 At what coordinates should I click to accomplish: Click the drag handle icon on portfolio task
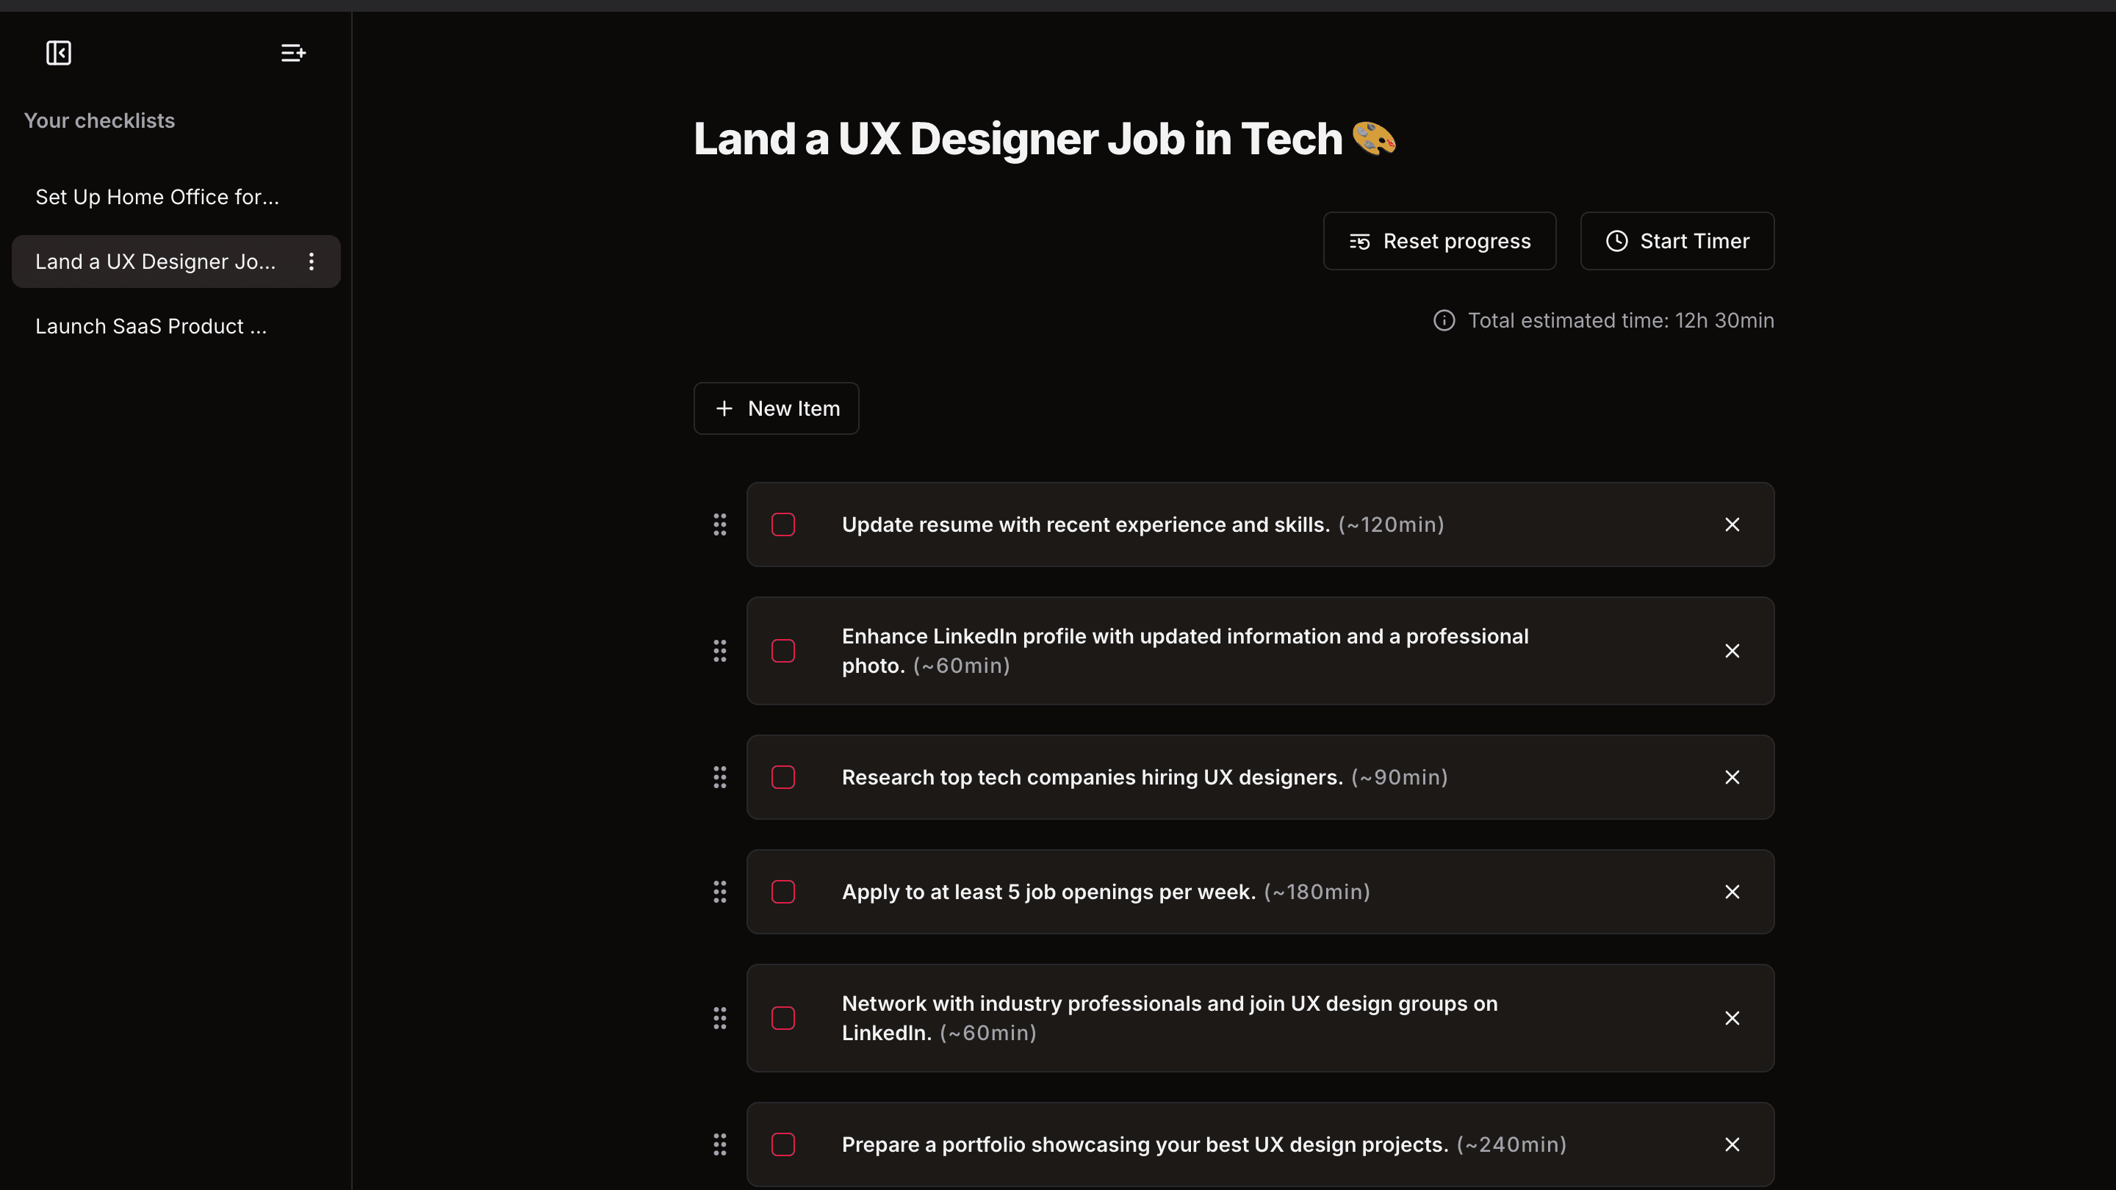click(x=722, y=1145)
